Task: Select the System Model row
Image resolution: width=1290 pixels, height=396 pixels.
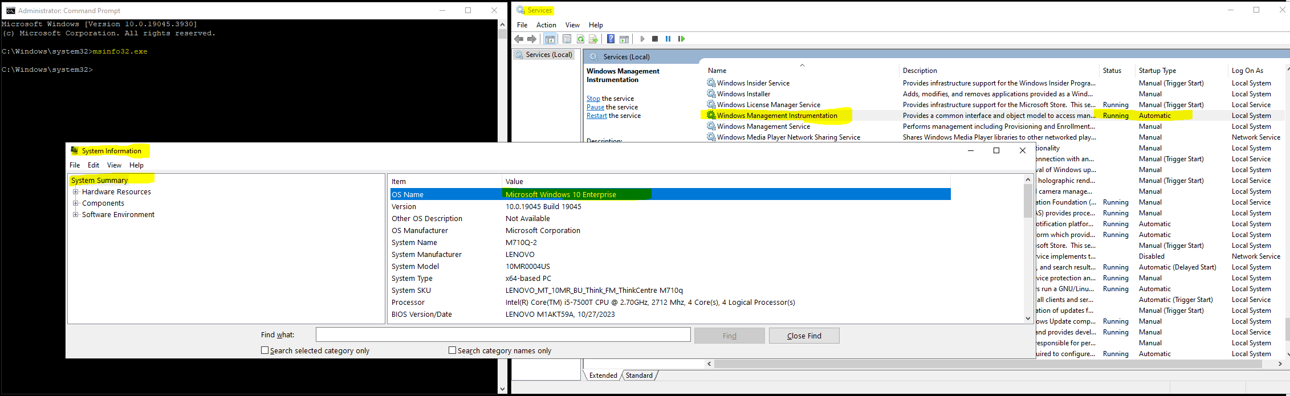Action: 670,266
